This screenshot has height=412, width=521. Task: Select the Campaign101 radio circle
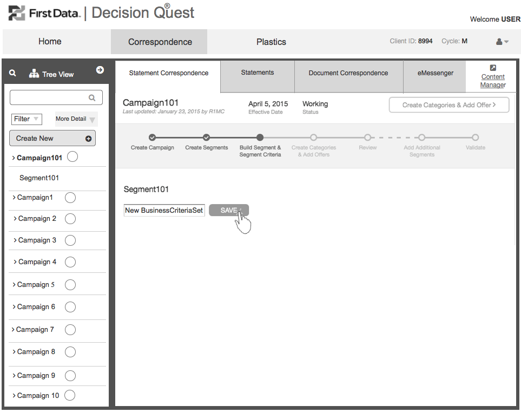pos(72,156)
